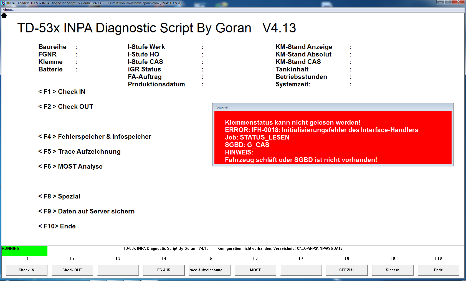Click the green RUNNING status indicator
Image resolution: width=466 pixels, height=281 pixels.
pos(24,251)
